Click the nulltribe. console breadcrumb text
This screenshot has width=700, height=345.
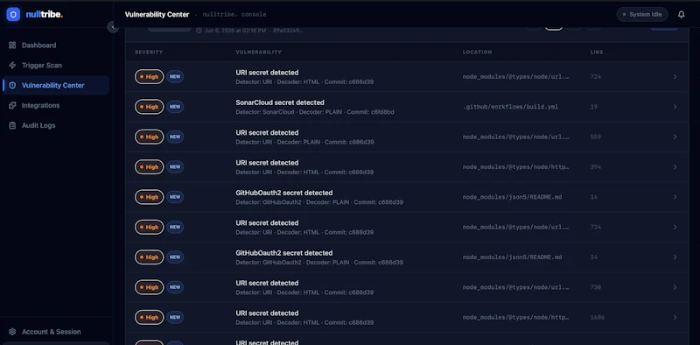point(234,14)
